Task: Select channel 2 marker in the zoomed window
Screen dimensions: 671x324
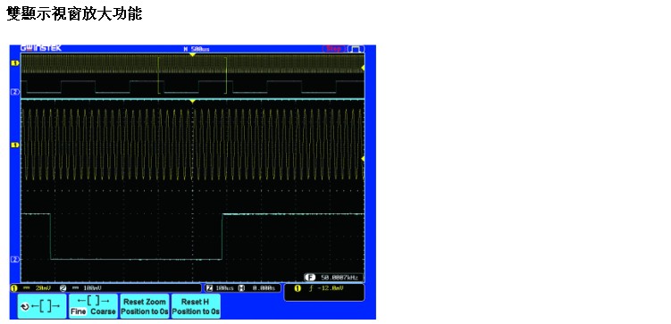Action: click(x=15, y=260)
